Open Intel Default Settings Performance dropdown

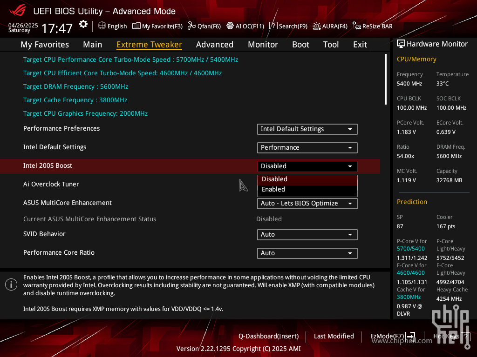tap(307, 147)
